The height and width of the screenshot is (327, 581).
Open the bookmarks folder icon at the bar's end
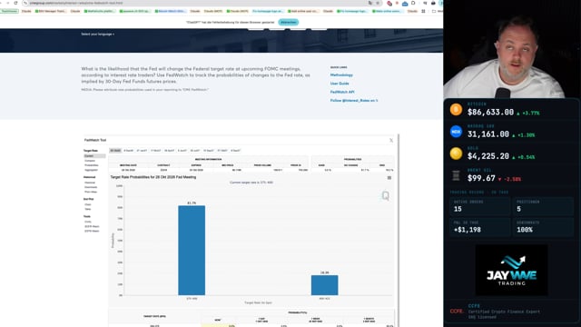(x=434, y=11)
